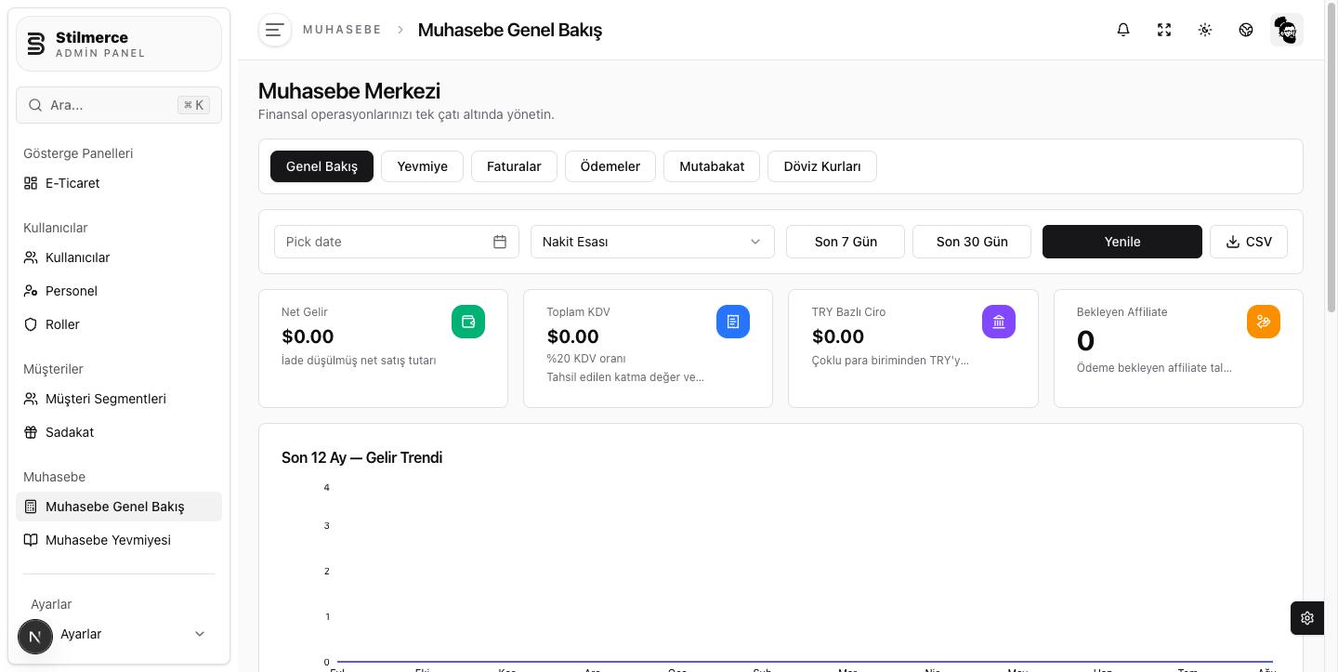Click the page vertical scrollbar
Screen dimensions: 1338x672
click(1331, 158)
